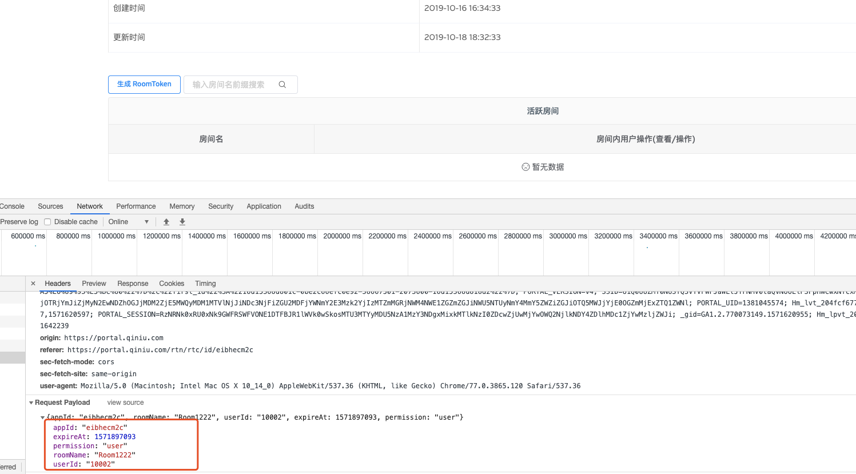
Task: Click the sec-fetch-mode cors header
Action: click(x=77, y=362)
